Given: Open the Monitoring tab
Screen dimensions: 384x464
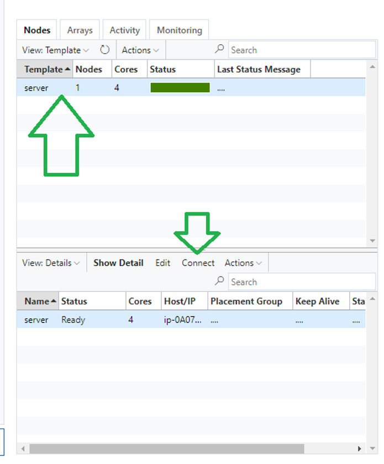Looking at the screenshot, I should tap(180, 30).
